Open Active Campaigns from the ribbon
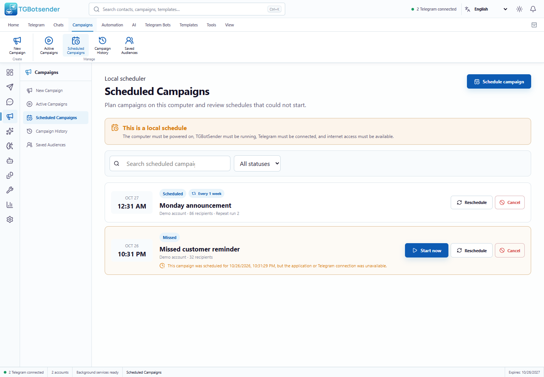This screenshot has height=377, width=544. click(x=49, y=45)
